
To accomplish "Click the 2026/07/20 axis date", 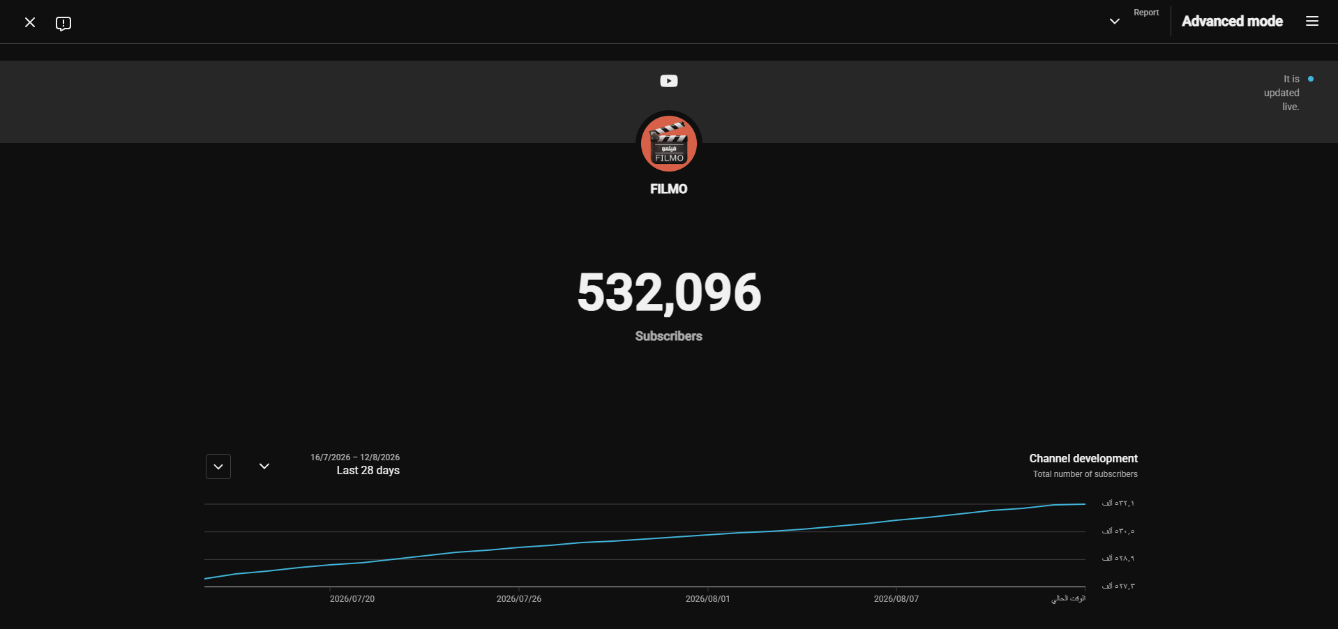I will [352, 599].
